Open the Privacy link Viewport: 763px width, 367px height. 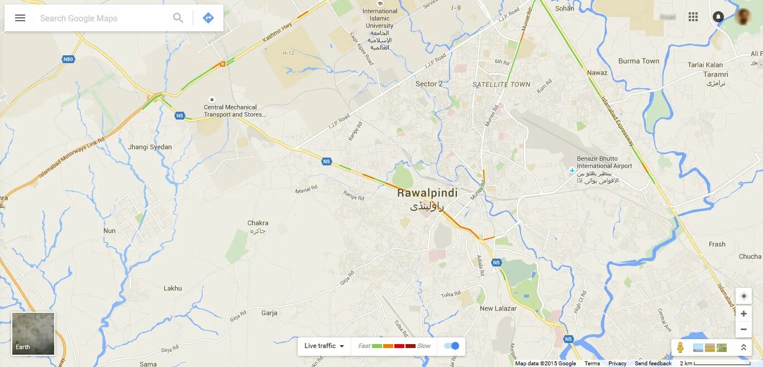[617, 363]
